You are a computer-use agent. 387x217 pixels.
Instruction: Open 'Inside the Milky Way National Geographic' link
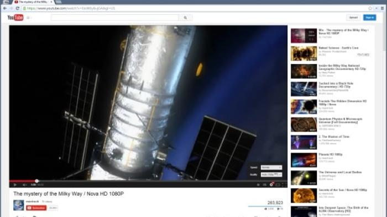tap(342, 67)
